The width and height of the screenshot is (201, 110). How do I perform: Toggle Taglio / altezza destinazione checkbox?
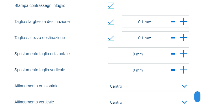(x=111, y=38)
